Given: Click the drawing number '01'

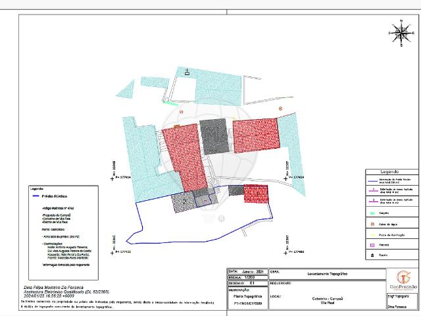Looking at the screenshot, I should [x=252, y=283].
